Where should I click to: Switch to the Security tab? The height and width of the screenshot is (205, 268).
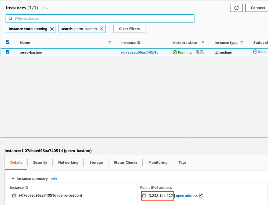(40, 162)
